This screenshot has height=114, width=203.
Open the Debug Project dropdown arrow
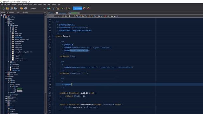click(x=69, y=9)
